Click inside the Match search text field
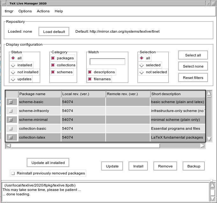The width and height of the screenshot is (217, 203). 107,62
